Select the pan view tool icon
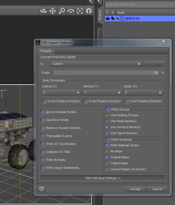The width and height of the screenshot is (175, 205). pyautogui.click(x=53, y=11)
